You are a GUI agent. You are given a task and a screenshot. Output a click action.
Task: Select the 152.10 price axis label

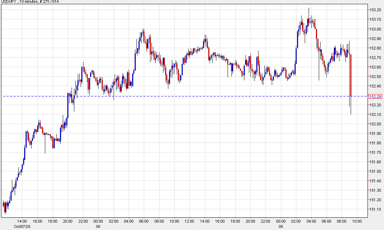375,114
